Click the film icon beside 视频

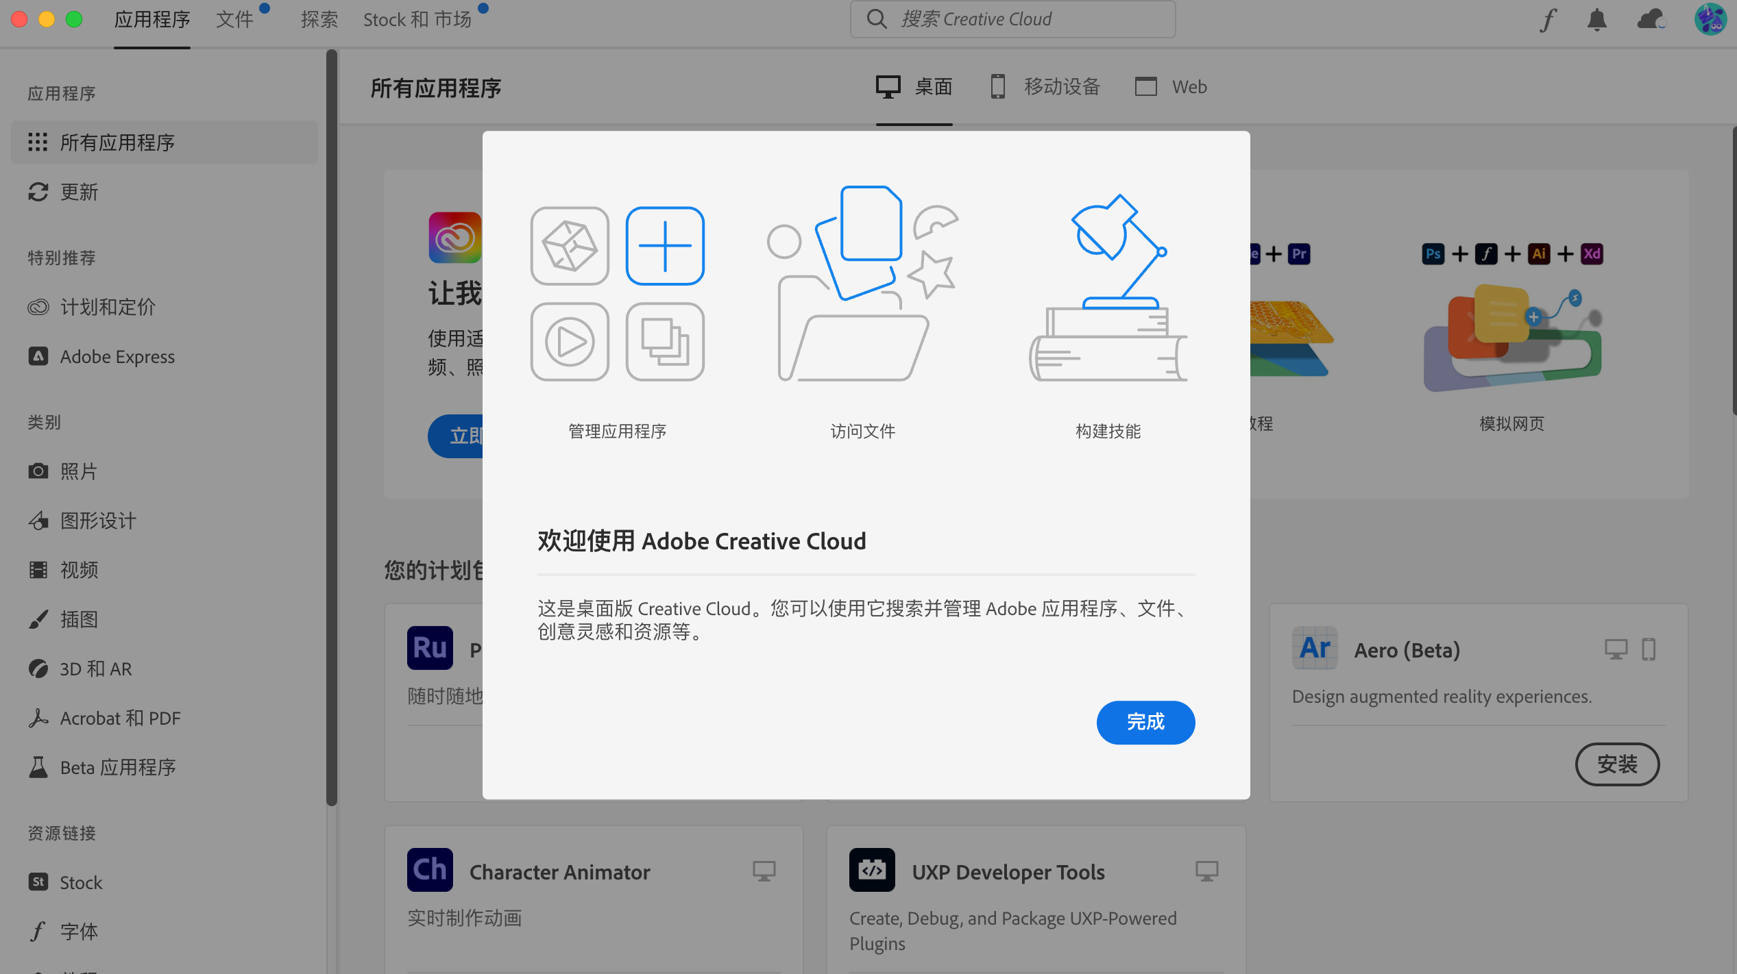click(x=38, y=570)
